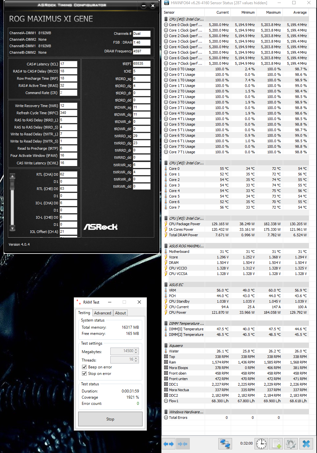Switch to the Testing tab in RAM Test
Screen dimensions: 317x453
tap(84, 313)
